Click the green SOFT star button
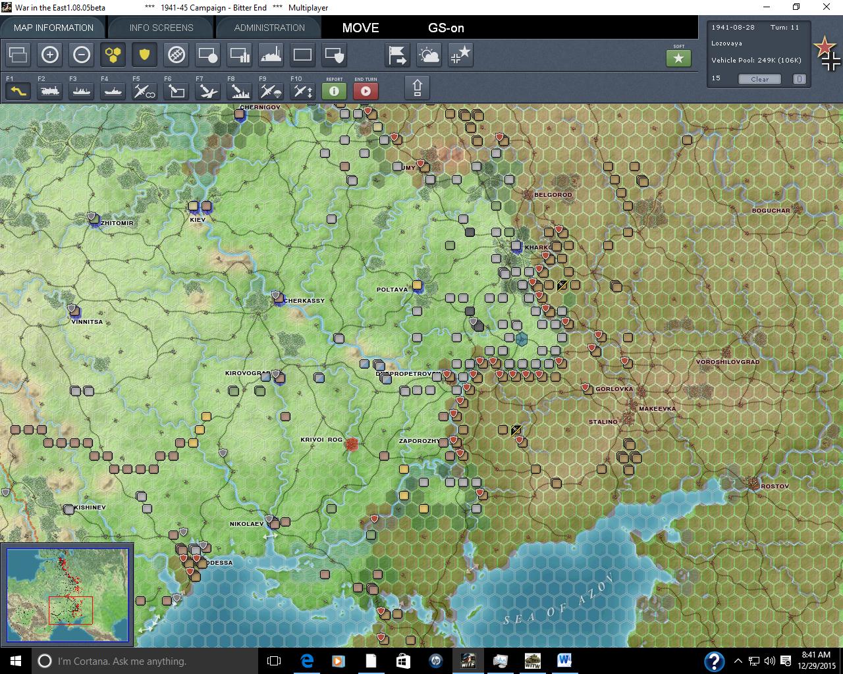The width and height of the screenshot is (843, 674). tap(679, 58)
